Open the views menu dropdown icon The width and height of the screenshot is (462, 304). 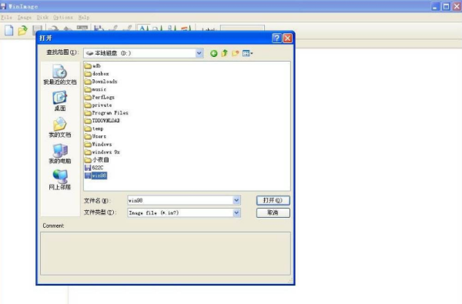tap(247, 53)
